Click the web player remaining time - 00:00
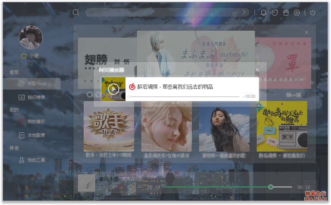The width and height of the screenshot is (331, 205). click(249, 97)
